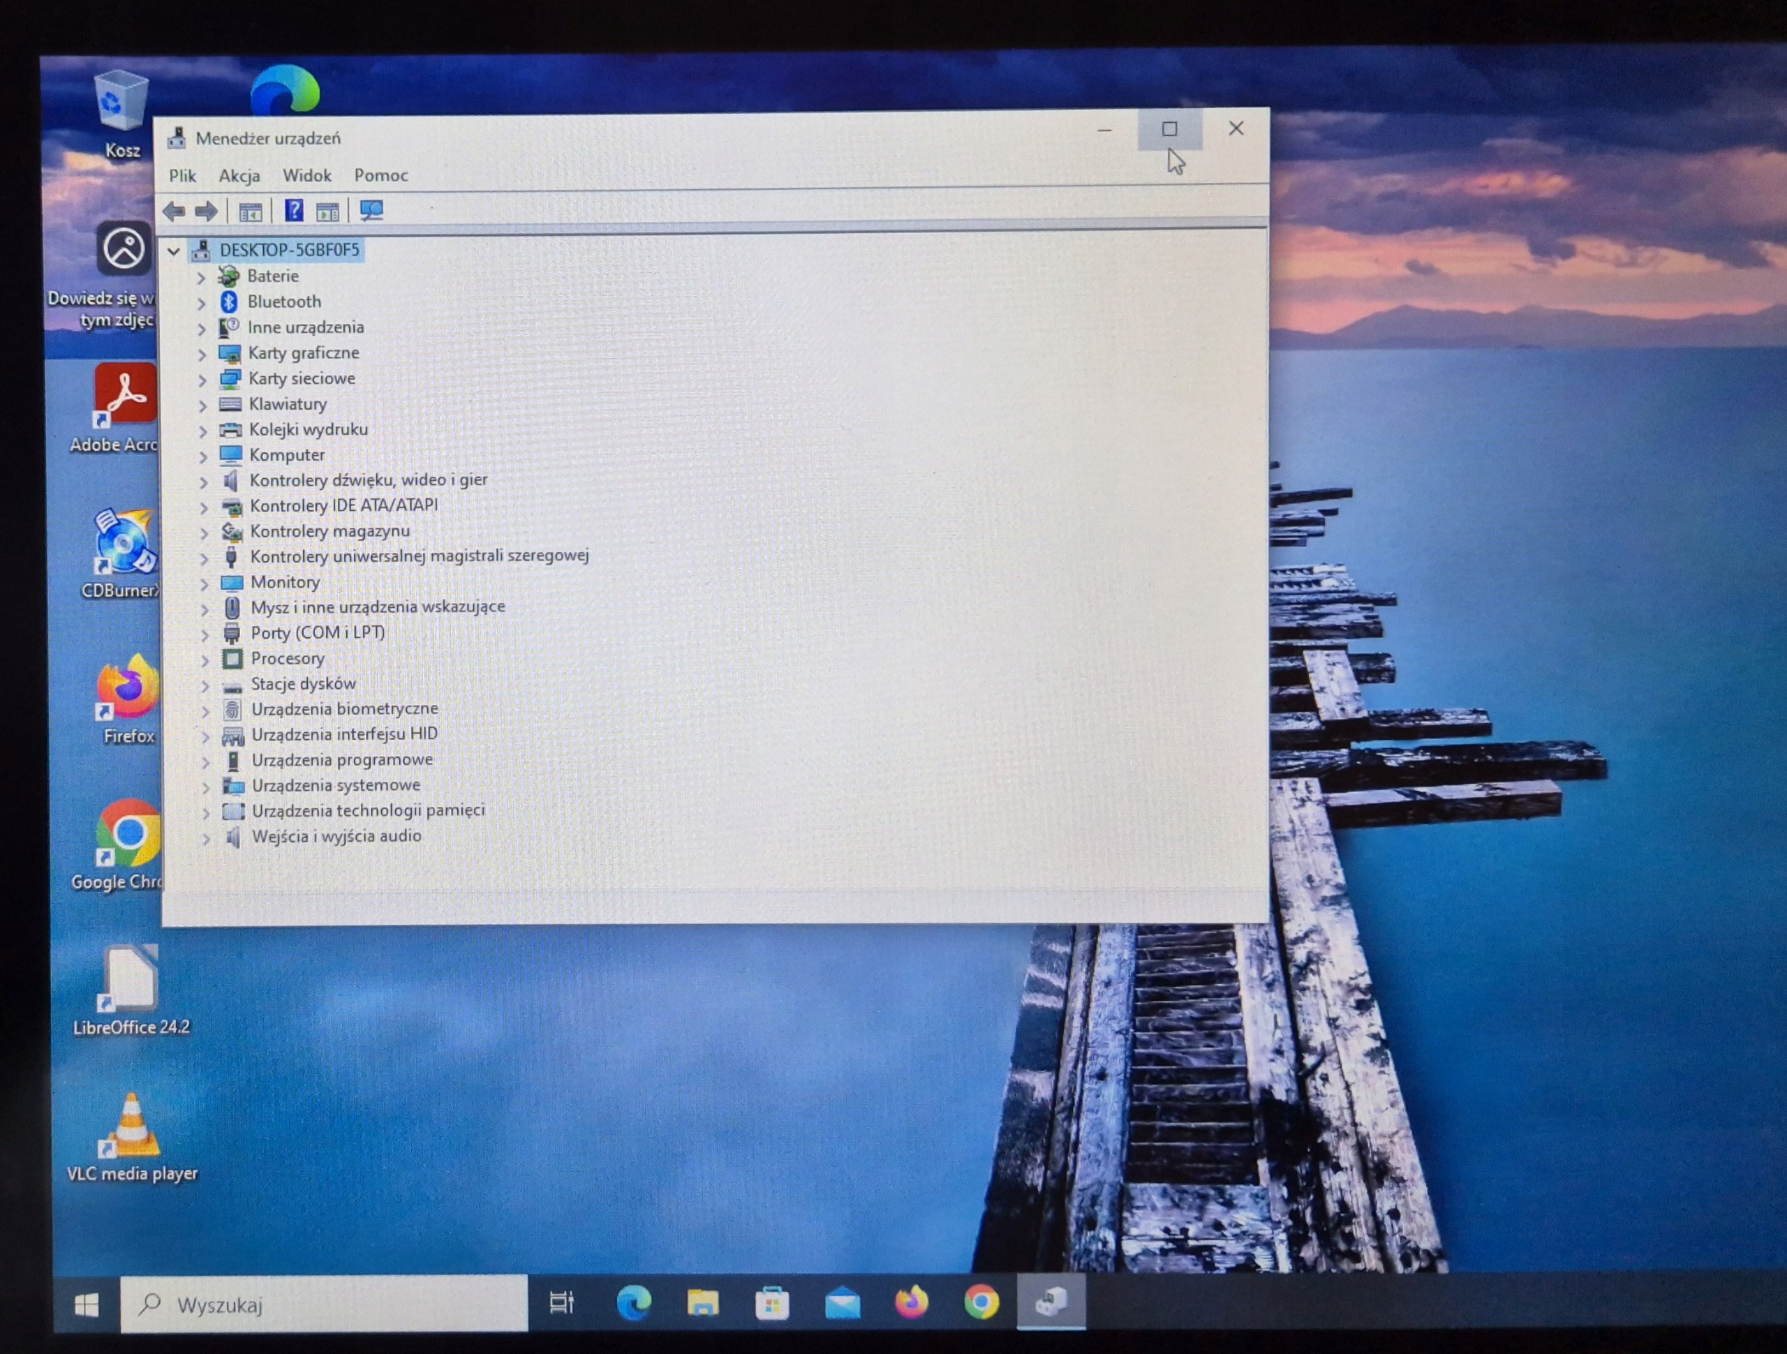The height and width of the screenshot is (1354, 1787).
Task: Click the Help question mark toolbar icon
Action: point(294,211)
